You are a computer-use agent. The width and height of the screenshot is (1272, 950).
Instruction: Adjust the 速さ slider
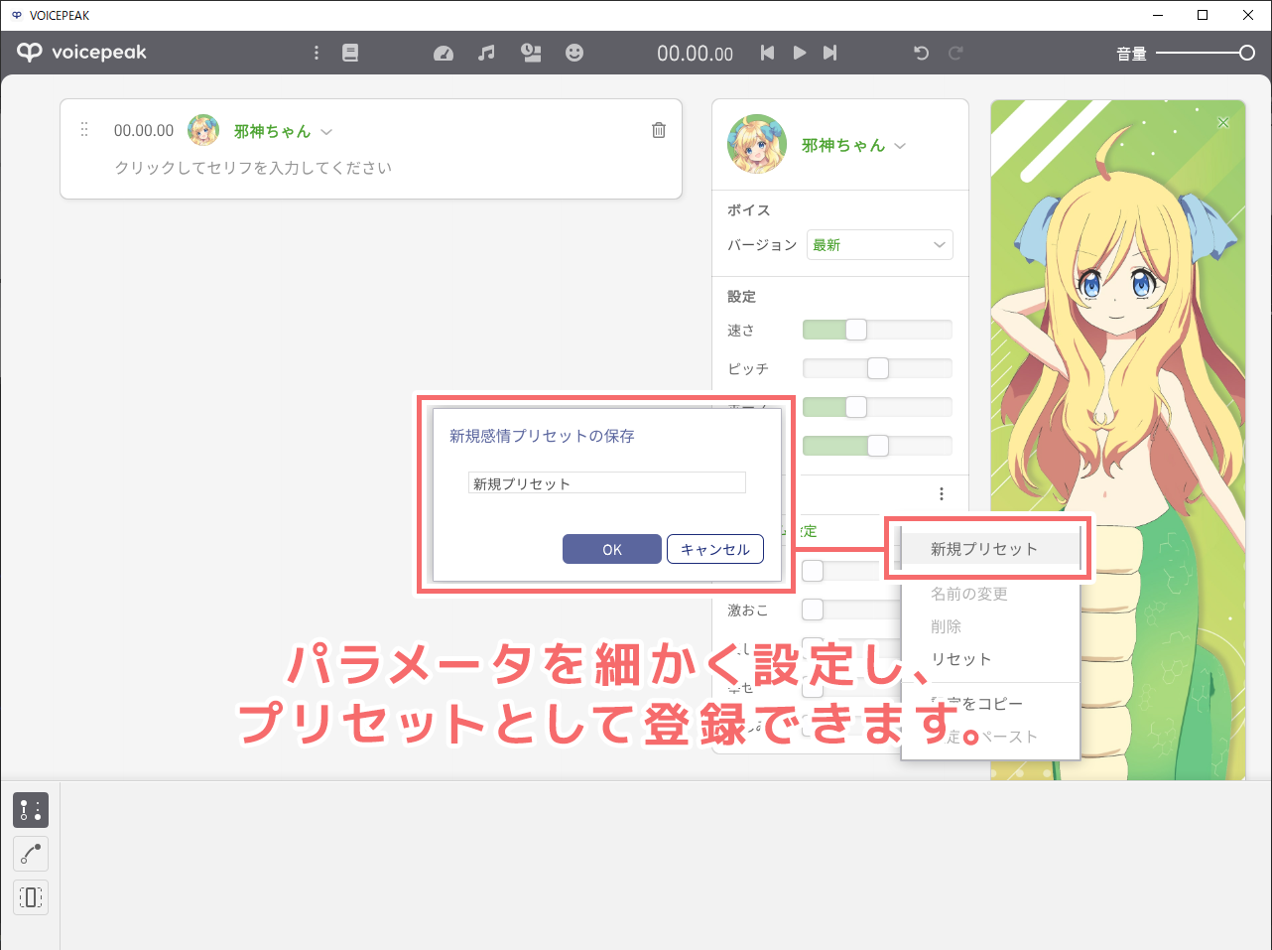click(877, 330)
